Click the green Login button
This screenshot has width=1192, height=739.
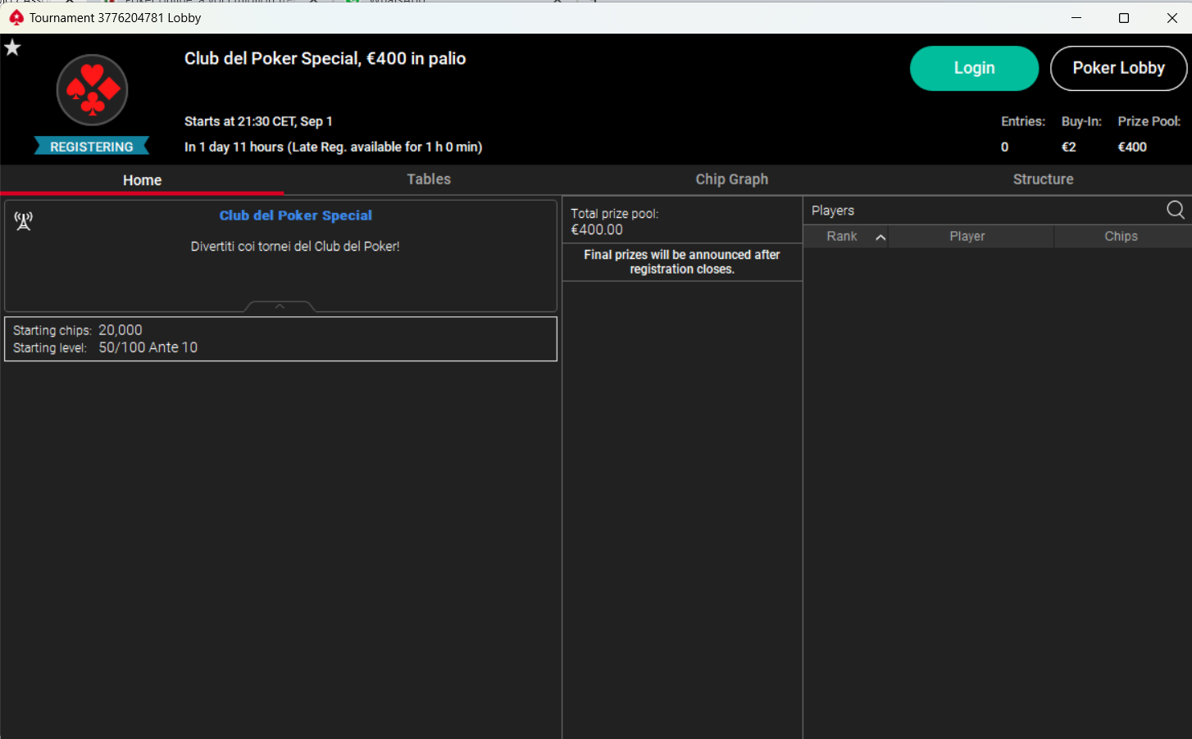(974, 68)
